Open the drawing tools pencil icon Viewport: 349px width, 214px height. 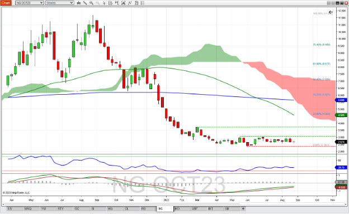click(85, 3)
